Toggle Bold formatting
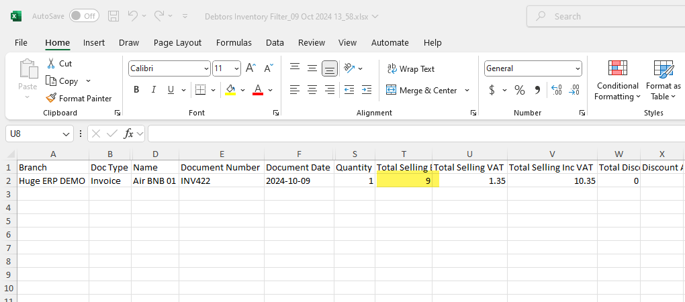 coord(136,90)
